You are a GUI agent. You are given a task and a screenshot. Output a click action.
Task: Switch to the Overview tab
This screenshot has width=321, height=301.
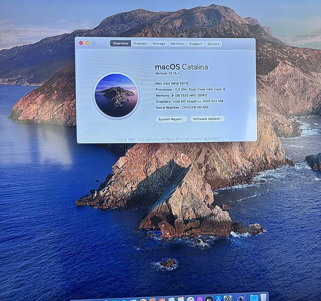(x=120, y=43)
